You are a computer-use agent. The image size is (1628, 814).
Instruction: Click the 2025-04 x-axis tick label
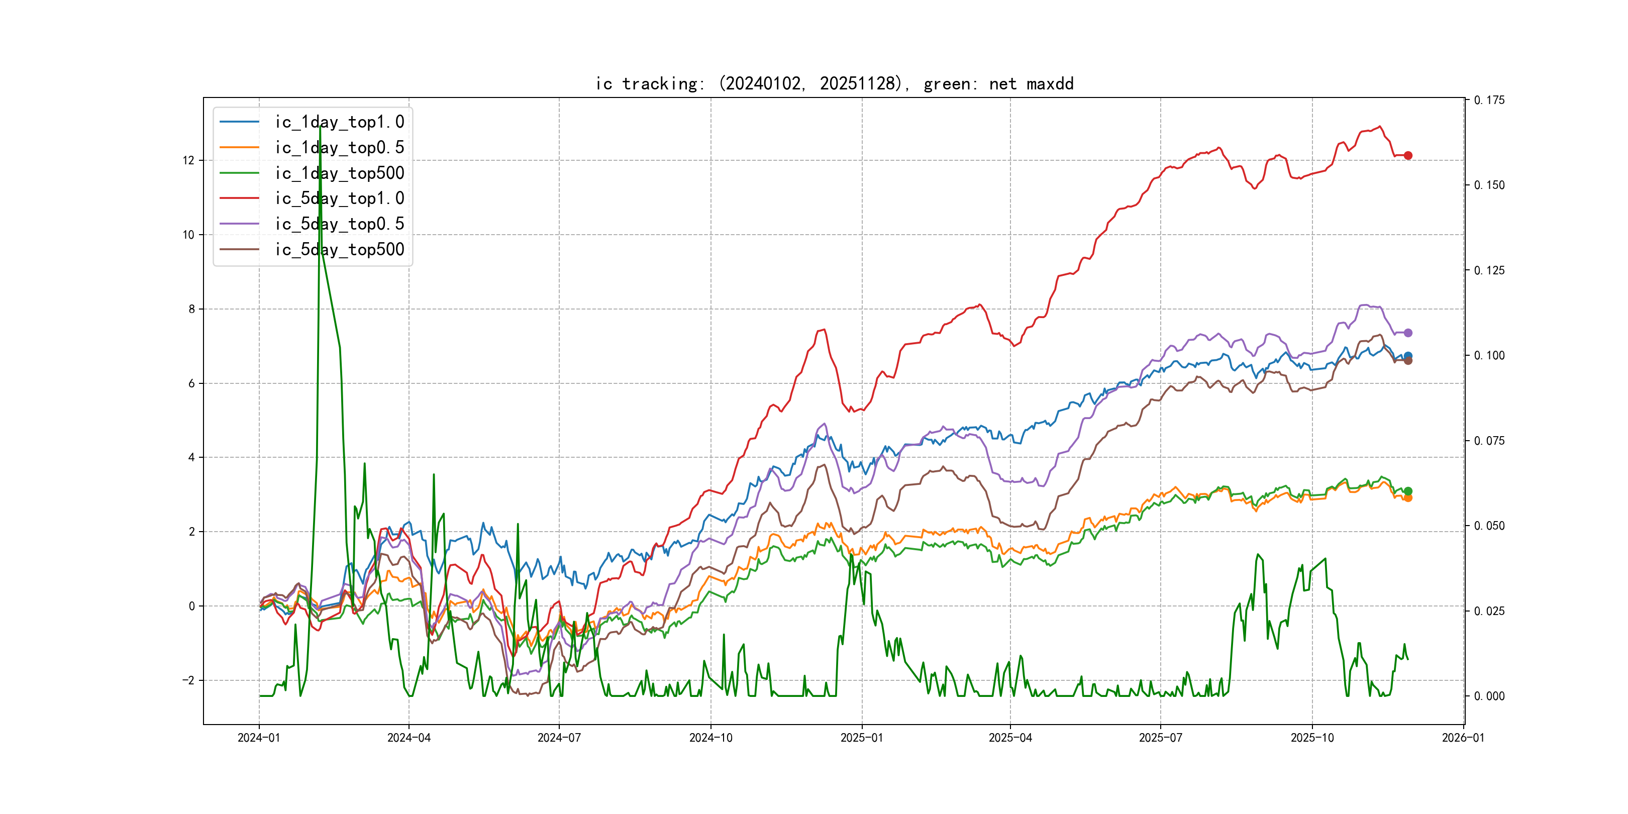[1010, 738]
